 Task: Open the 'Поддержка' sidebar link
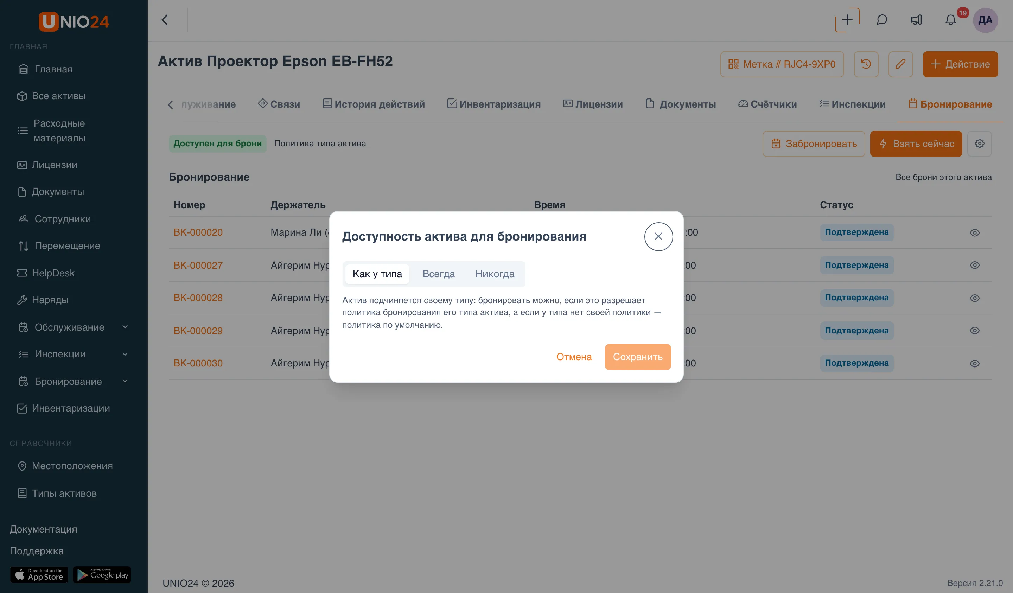click(x=37, y=551)
